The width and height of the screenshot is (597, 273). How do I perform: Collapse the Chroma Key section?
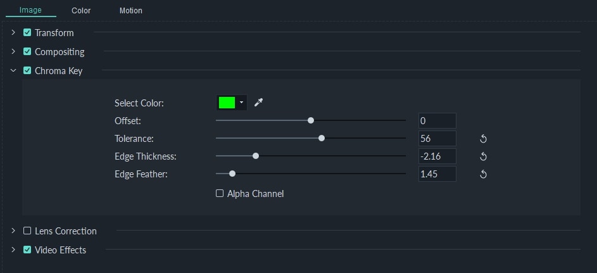[x=13, y=71]
